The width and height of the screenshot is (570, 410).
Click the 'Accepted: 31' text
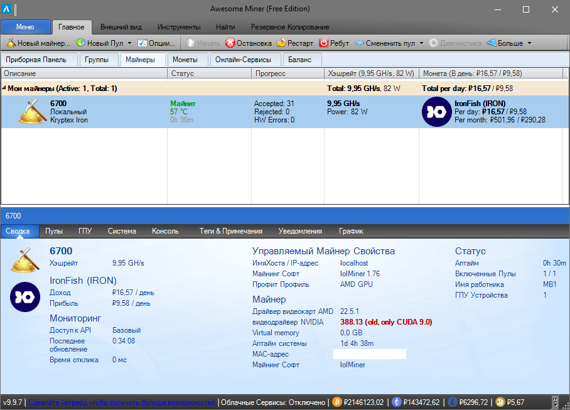274,104
